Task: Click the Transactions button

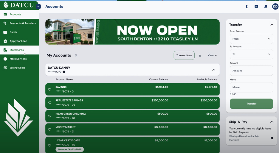Action: pyautogui.click(x=184, y=55)
